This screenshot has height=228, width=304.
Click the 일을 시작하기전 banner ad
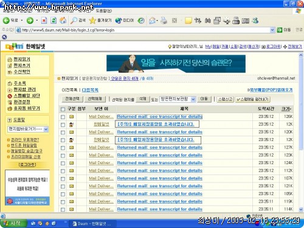(176, 64)
